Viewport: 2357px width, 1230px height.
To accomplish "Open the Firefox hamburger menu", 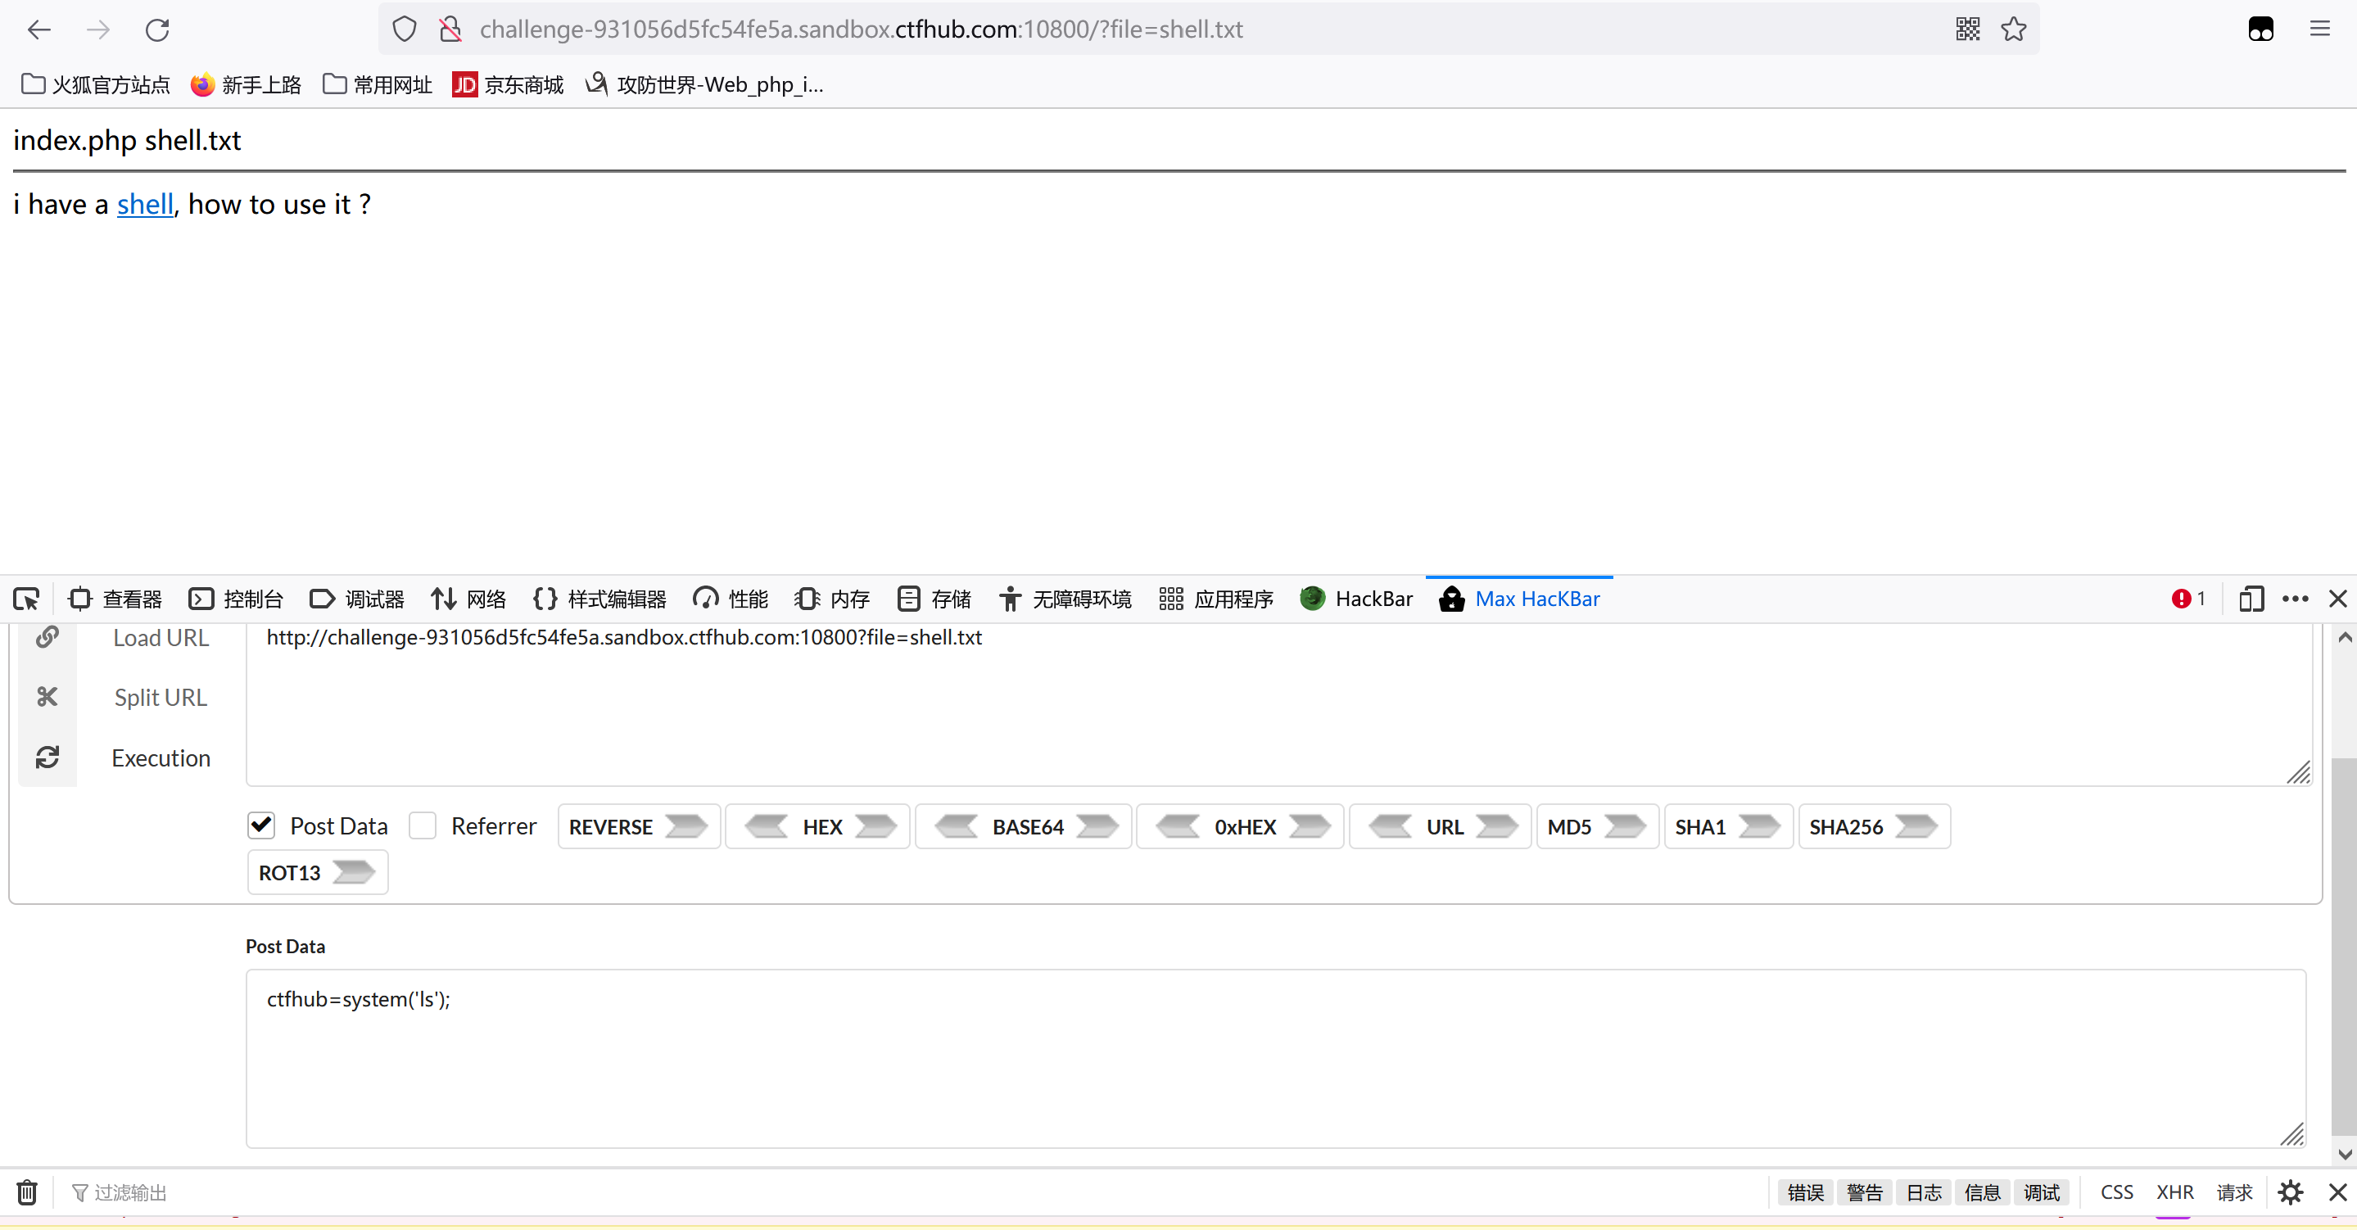I will click(2319, 29).
